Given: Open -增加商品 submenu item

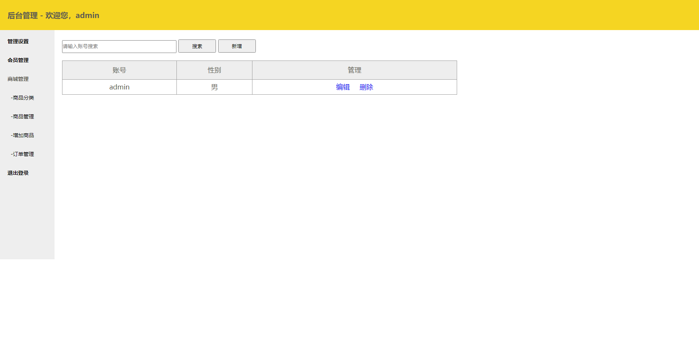Looking at the screenshot, I should [x=23, y=135].
